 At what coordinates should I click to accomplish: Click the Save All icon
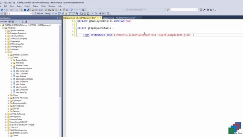point(28,10)
